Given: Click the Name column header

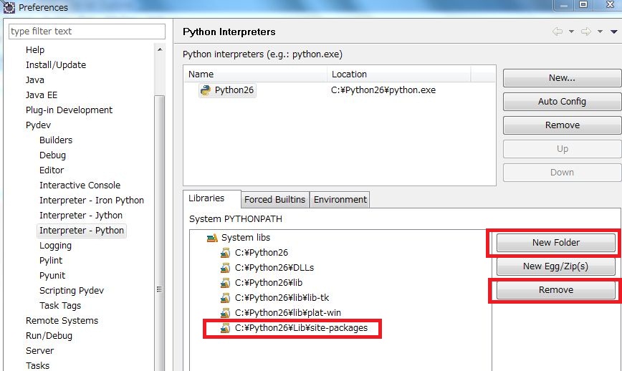Looking at the screenshot, I should (255, 74).
